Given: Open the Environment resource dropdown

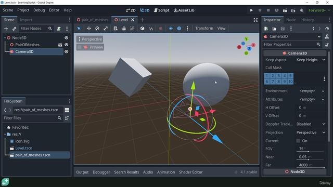Looking at the screenshot, I should [x=323, y=91].
